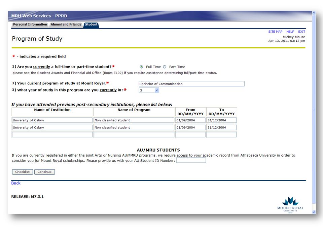Switch to the Alumni and Friends tab

click(66, 25)
